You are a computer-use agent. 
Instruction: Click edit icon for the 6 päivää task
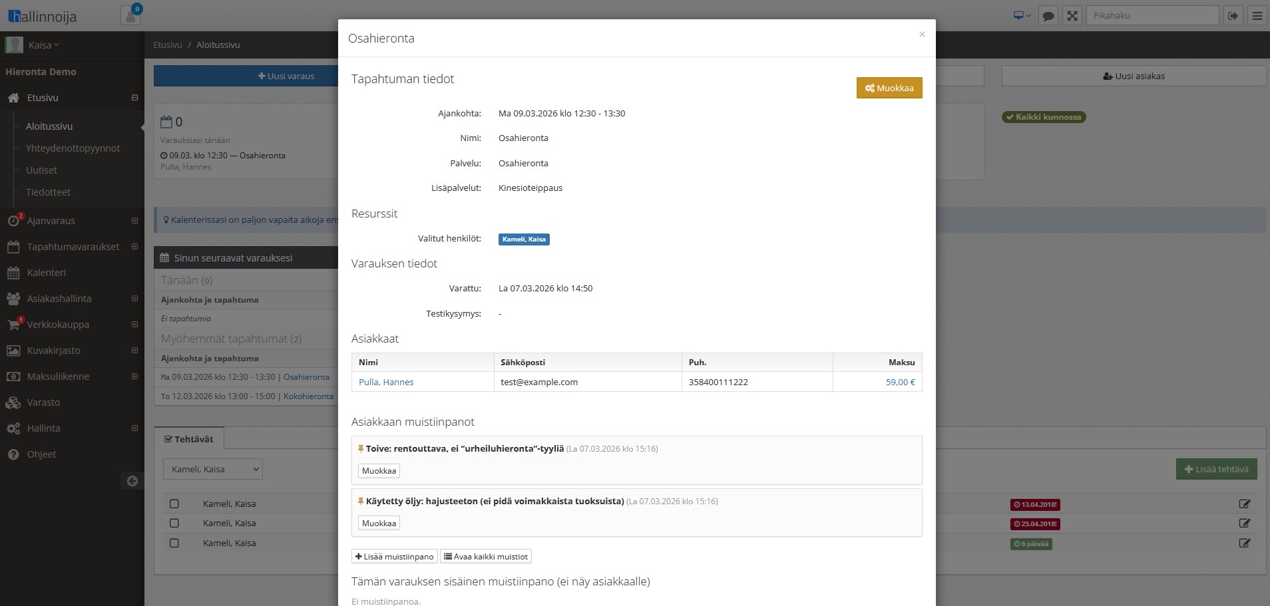1244,543
